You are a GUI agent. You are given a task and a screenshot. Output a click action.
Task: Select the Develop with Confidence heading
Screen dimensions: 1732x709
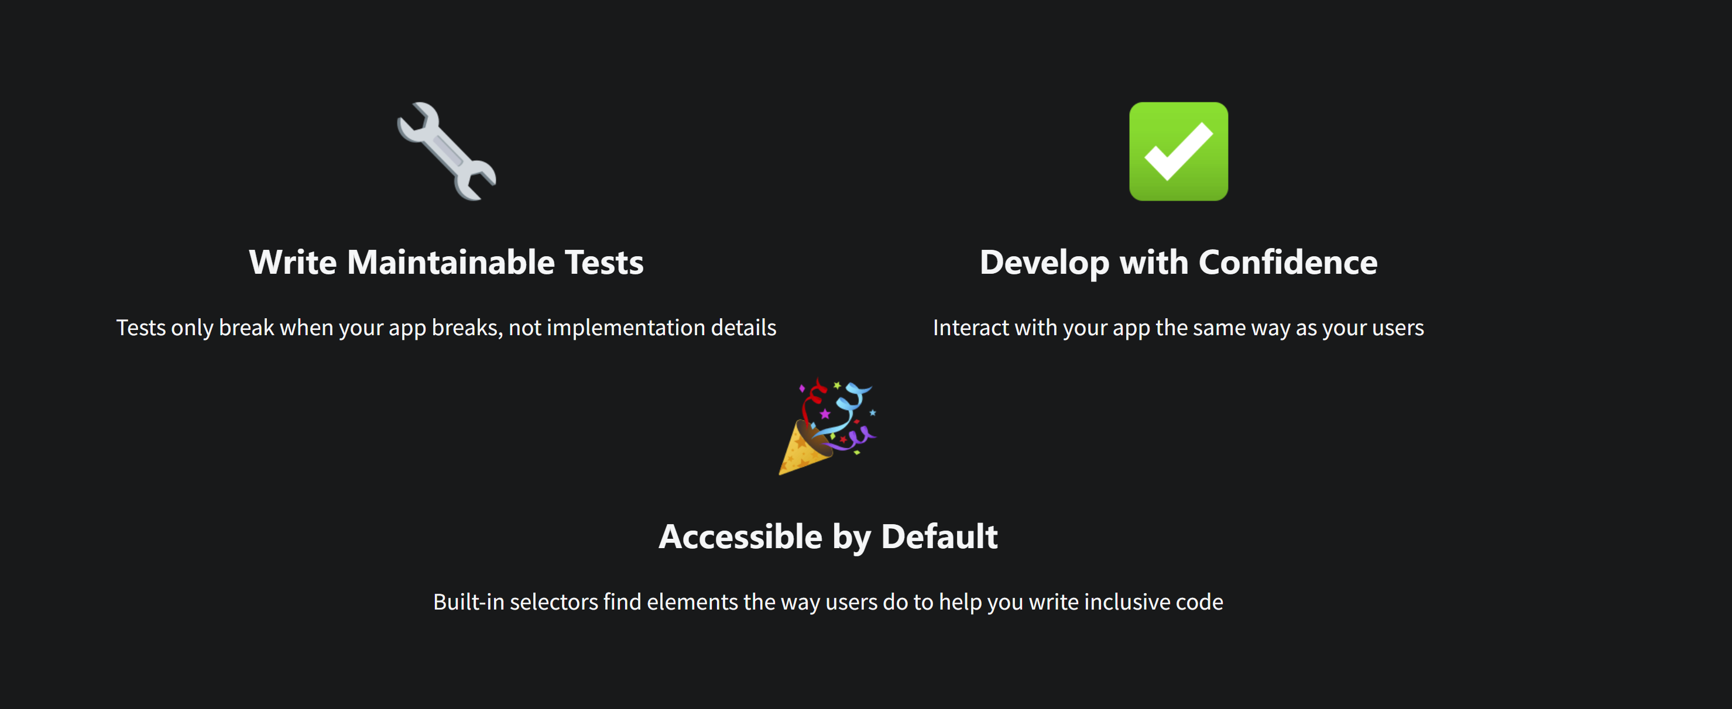click(1178, 262)
